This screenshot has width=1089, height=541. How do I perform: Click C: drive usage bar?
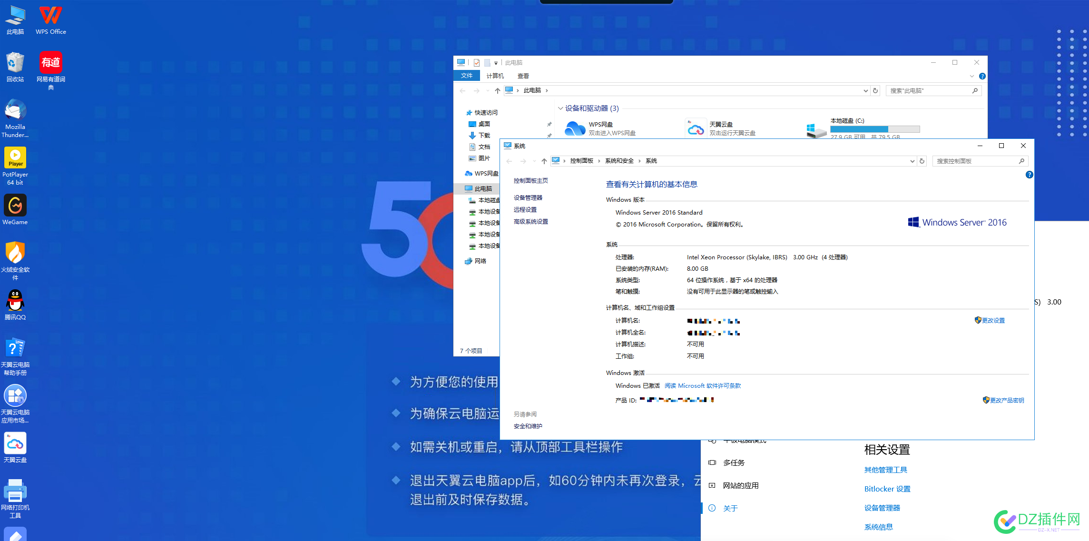click(x=875, y=129)
